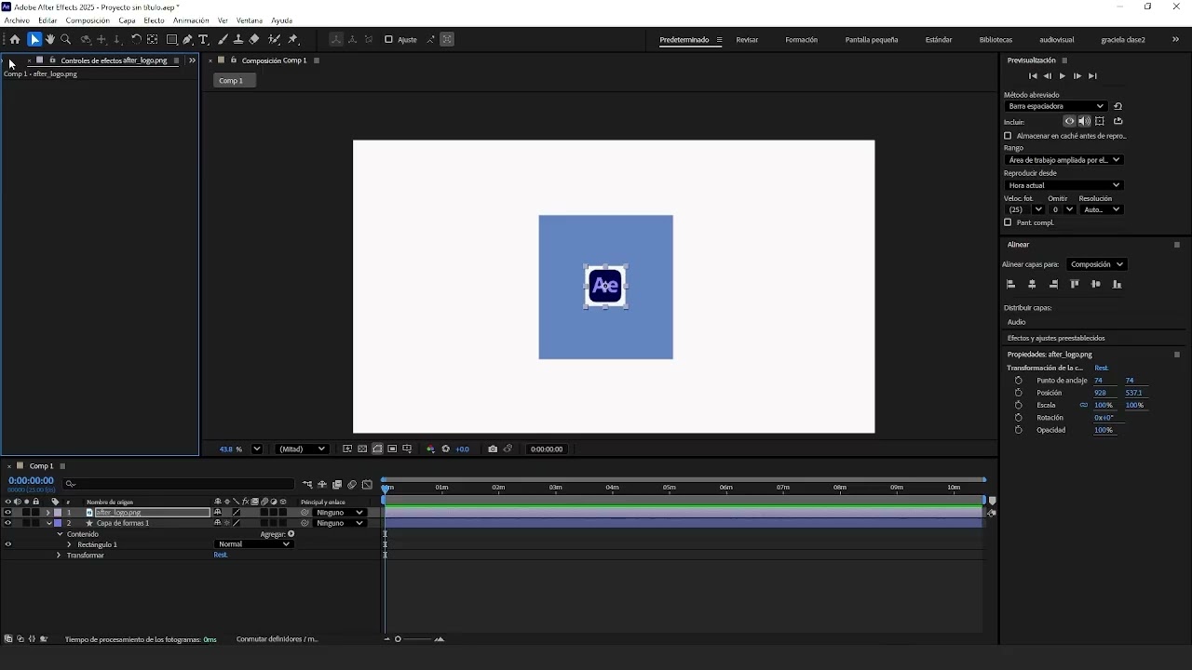1192x670 pixels.
Task: Open the Archivo menu
Action: (x=17, y=20)
